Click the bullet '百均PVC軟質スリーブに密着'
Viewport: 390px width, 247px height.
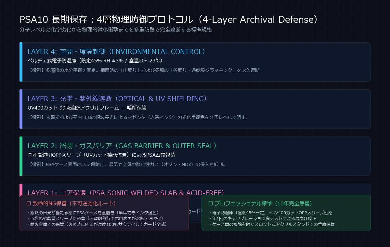pyautogui.click(x=95, y=218)
